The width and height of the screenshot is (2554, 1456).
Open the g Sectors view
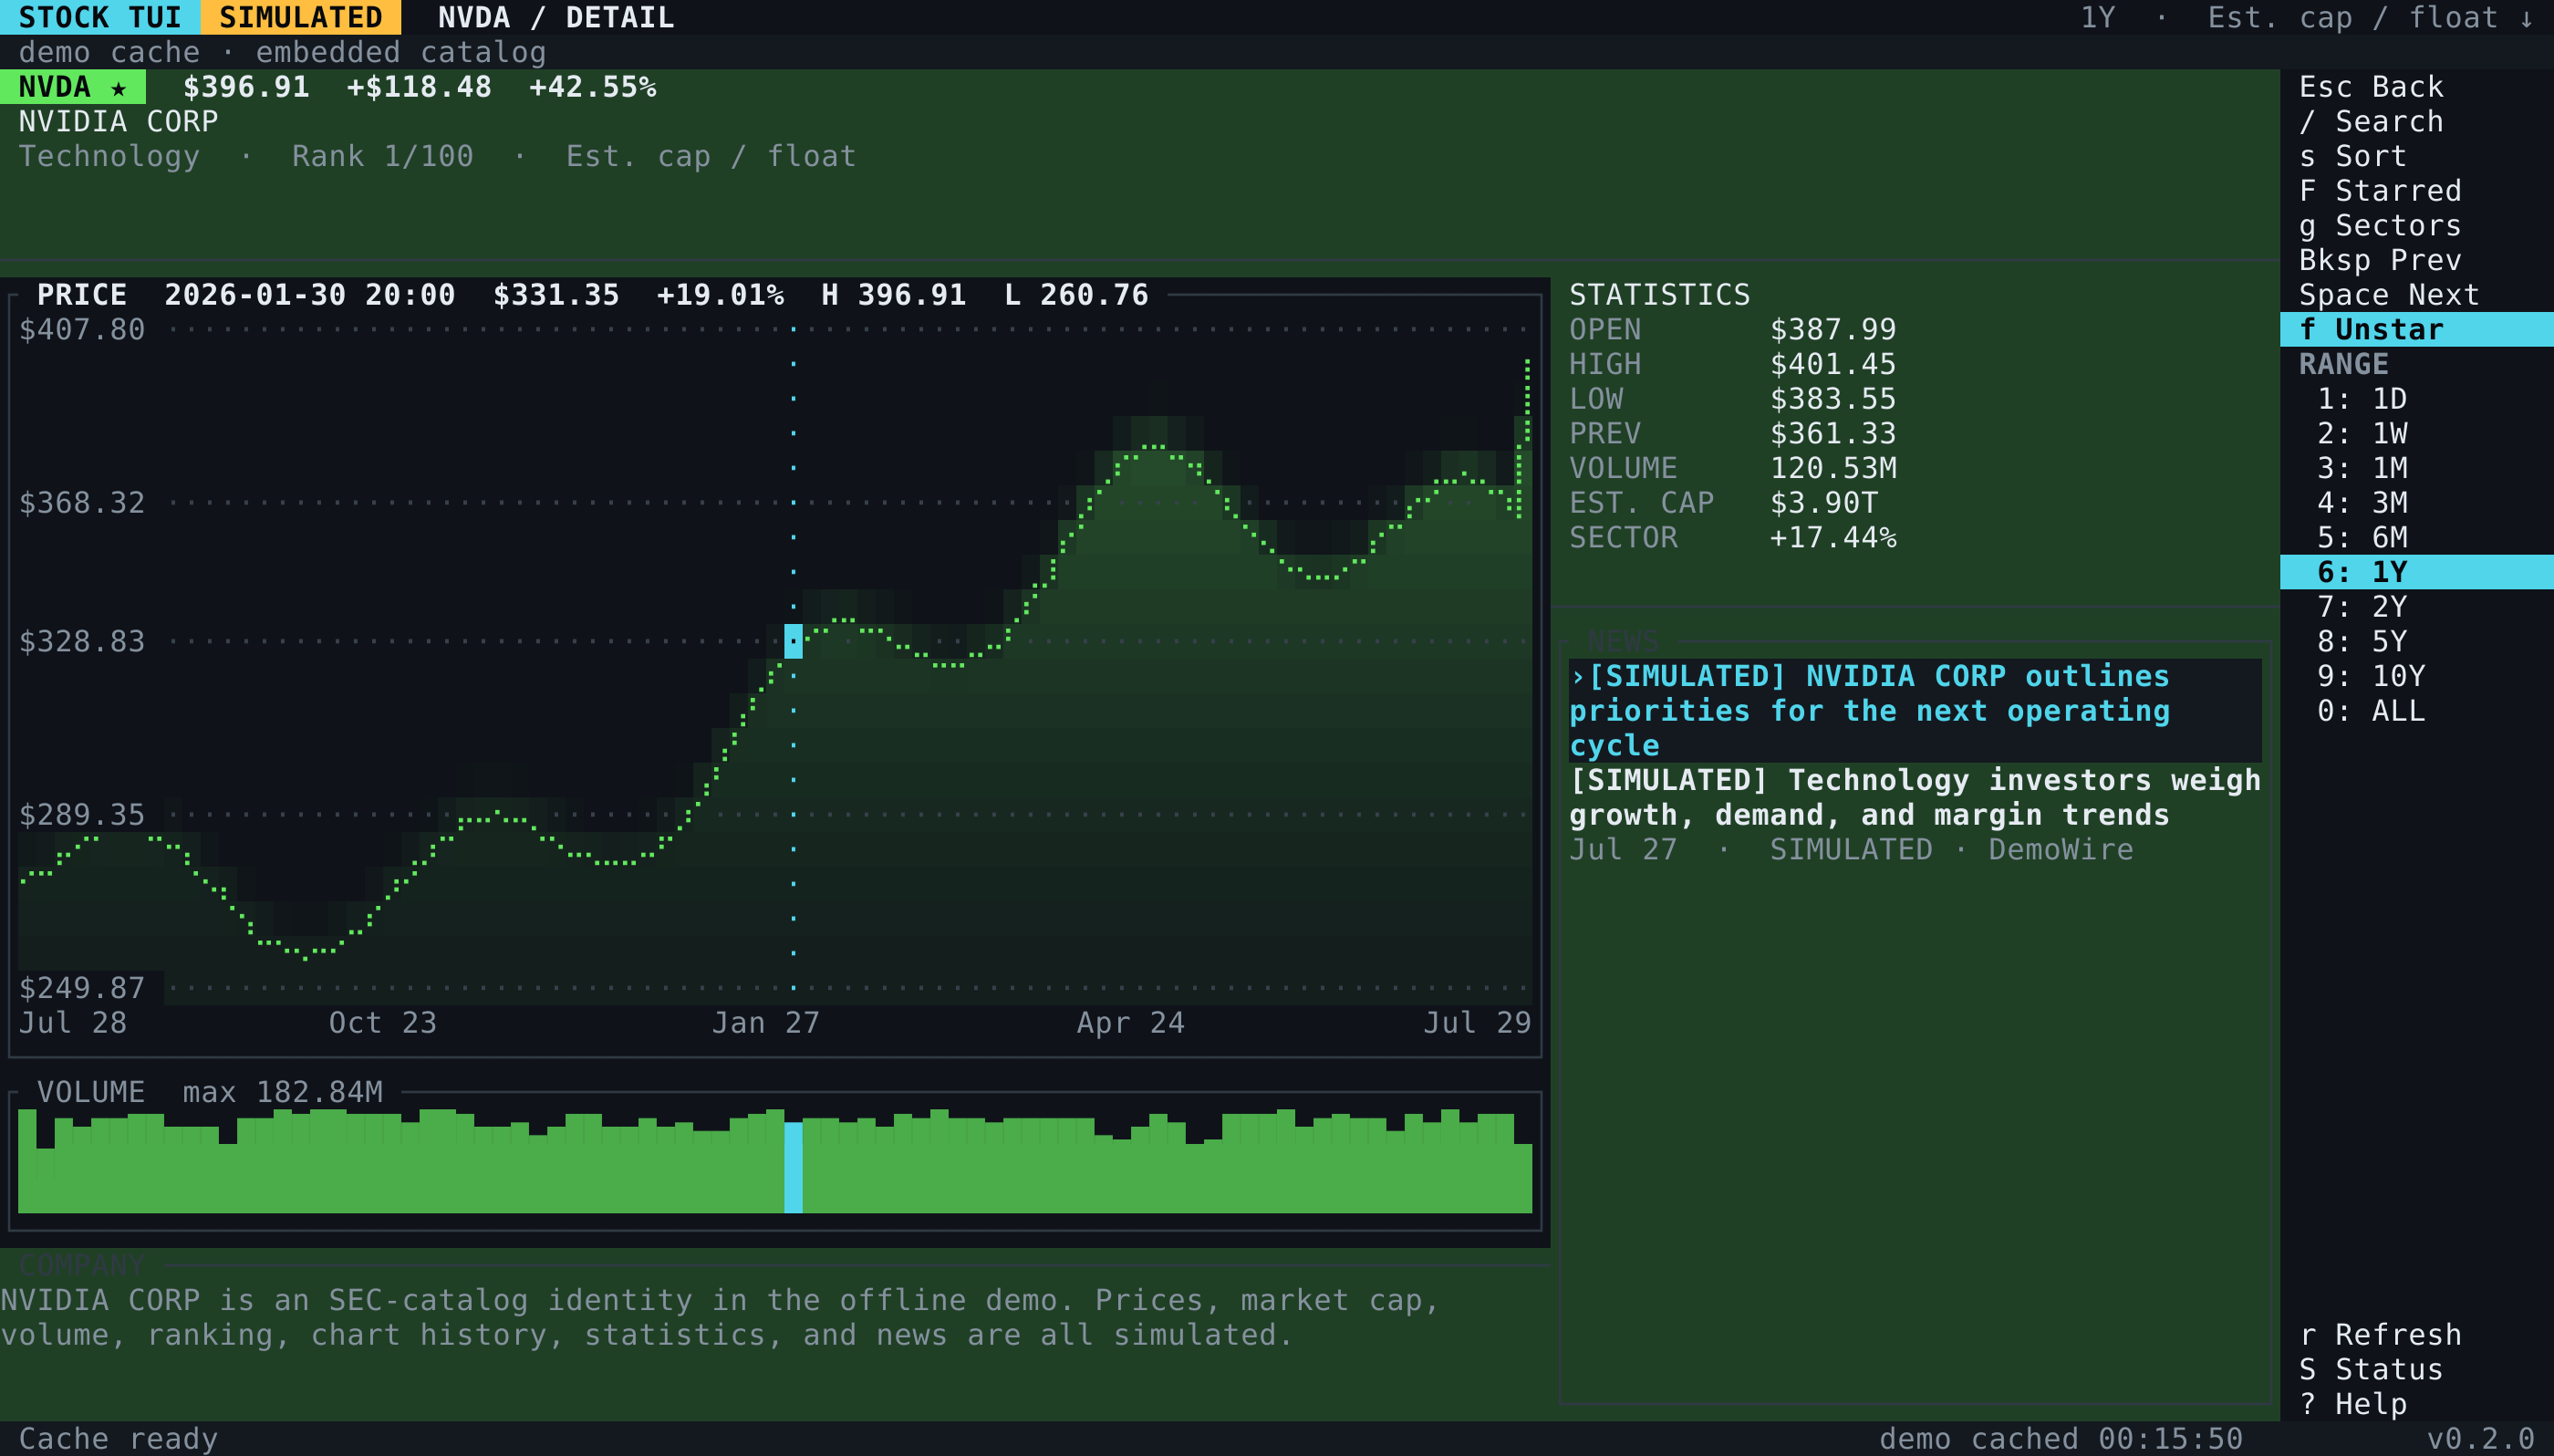click(x=2380, y=226)
